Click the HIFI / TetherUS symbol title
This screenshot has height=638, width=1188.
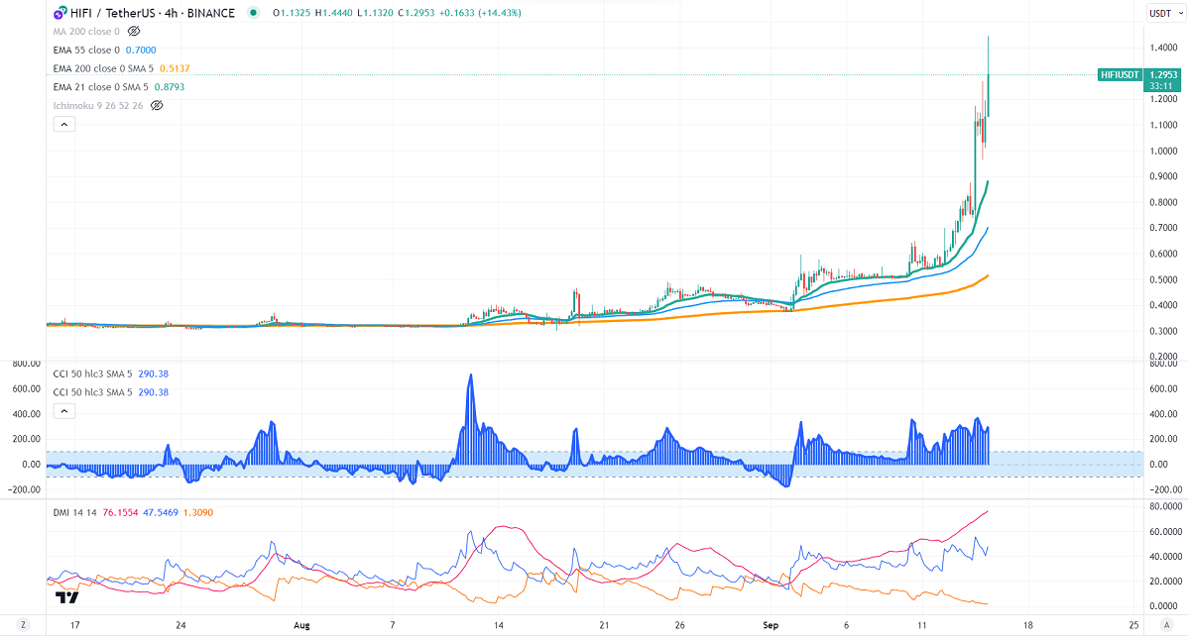tap(153, 13)
